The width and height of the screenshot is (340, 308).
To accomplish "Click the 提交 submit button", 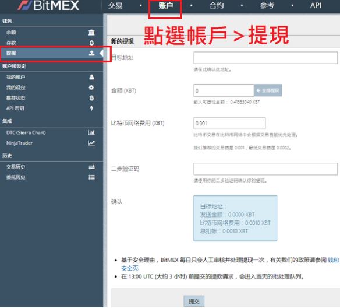I will 194,301.
